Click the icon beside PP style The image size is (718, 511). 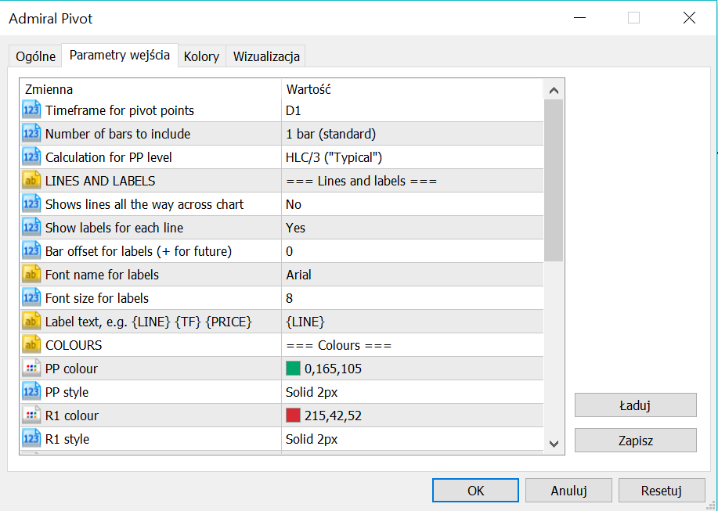pyautogui.click(x=31, y=392)
